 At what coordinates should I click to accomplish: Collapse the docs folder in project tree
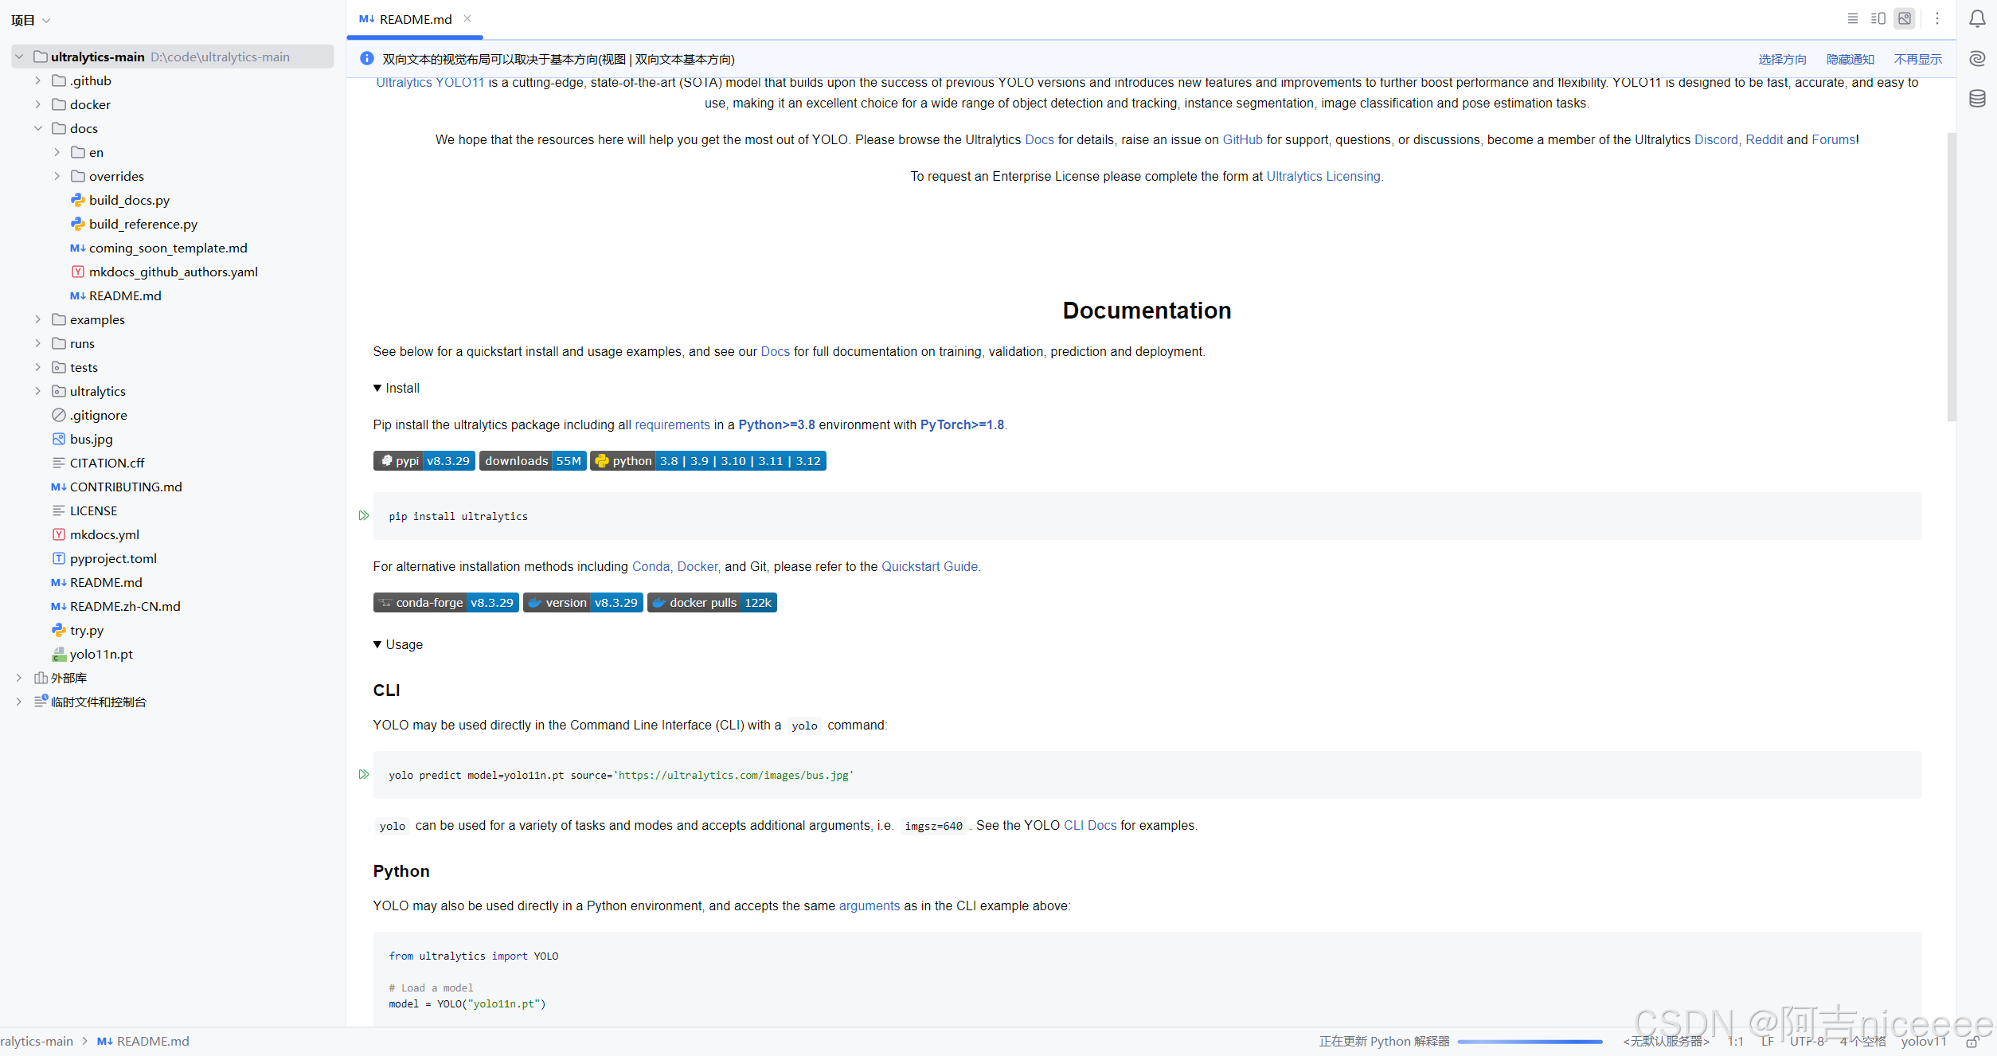click(x=37, y=128)
